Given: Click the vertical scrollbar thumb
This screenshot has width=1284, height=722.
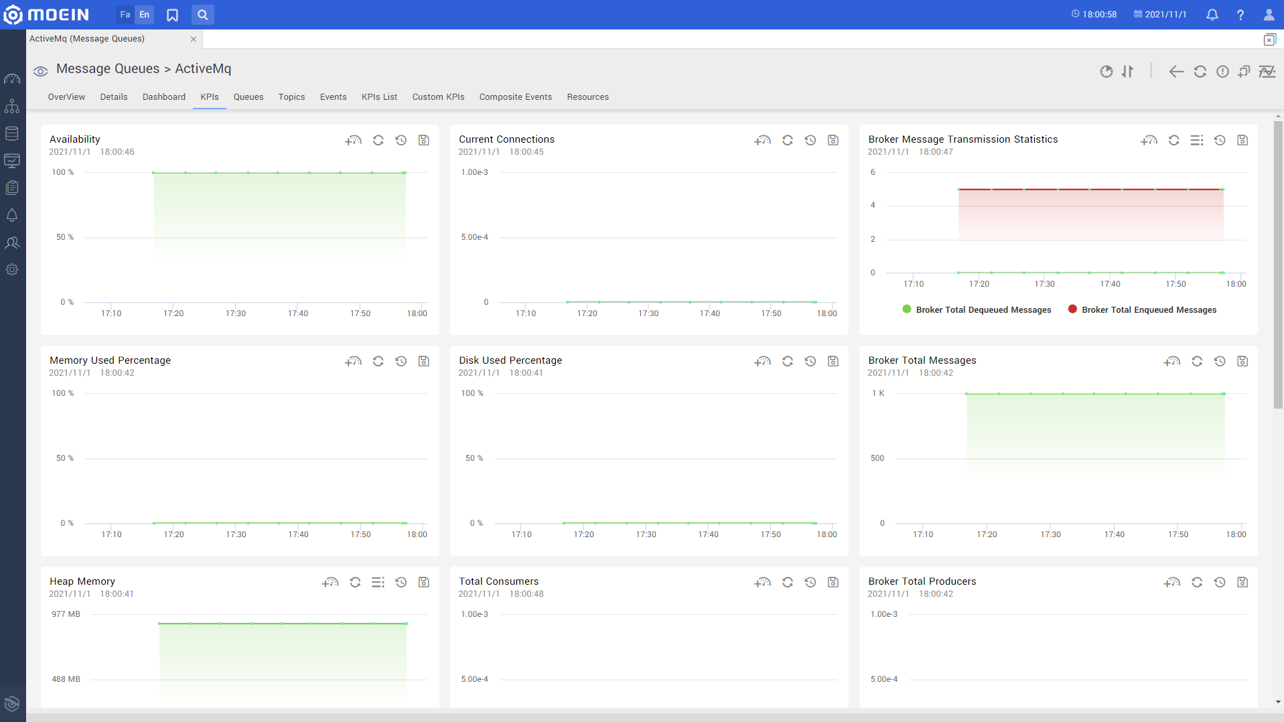Looking at the screenshot, I should [x=1278, y=265].
